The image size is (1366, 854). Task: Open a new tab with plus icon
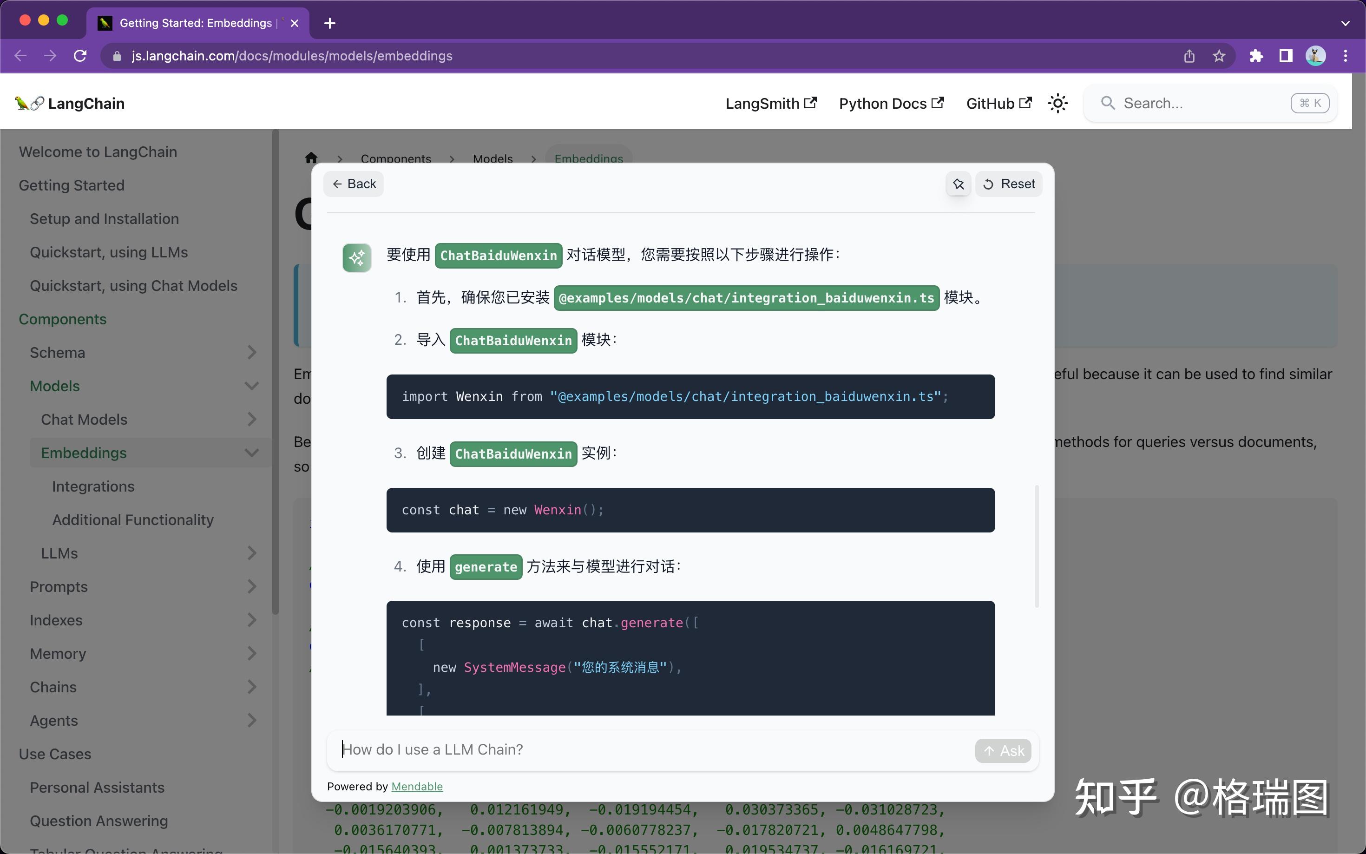point(330,23)
